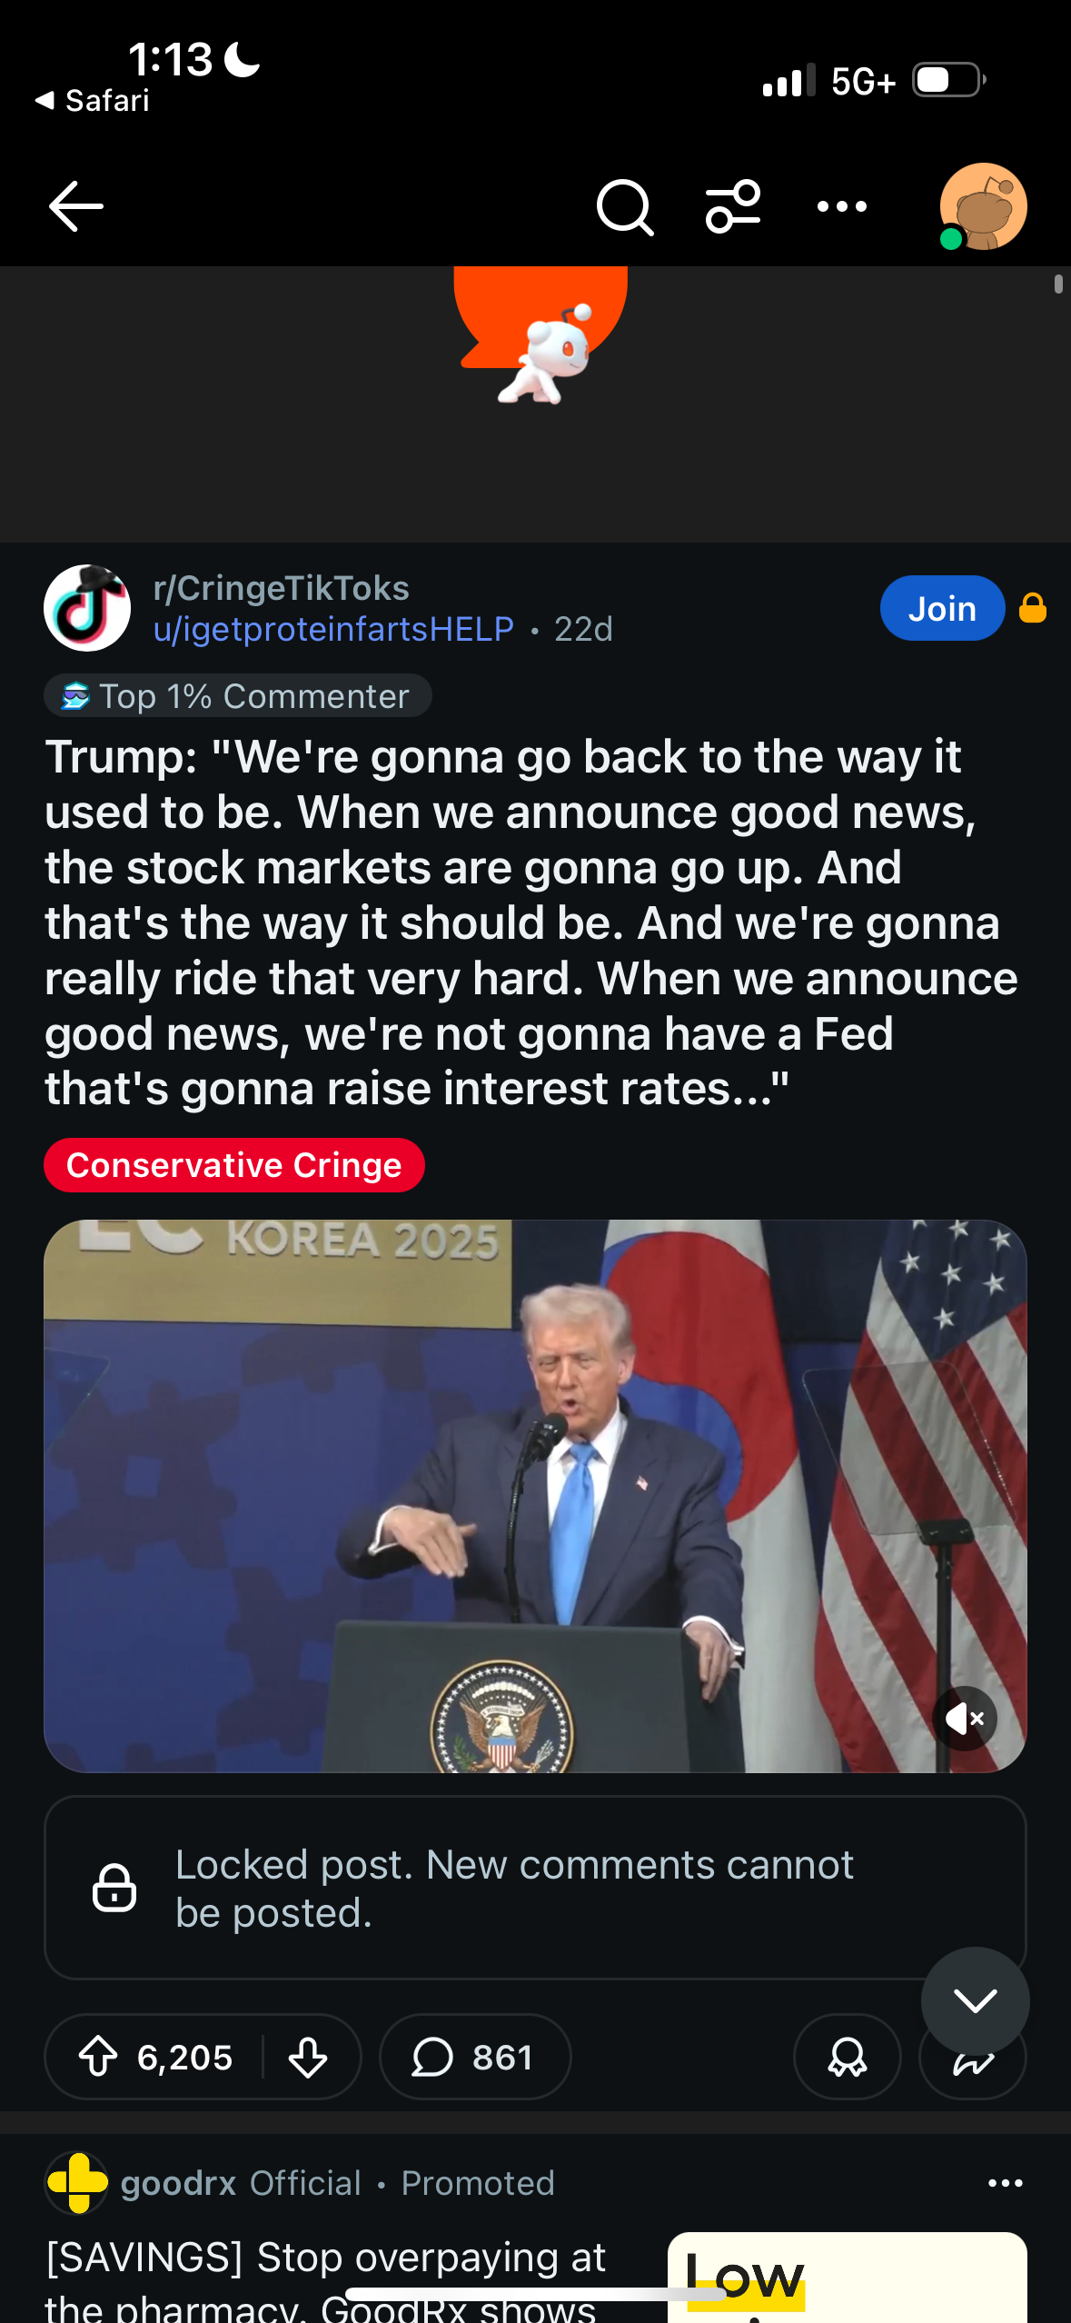This screenshot has height=2323, width=1071.
Task: Open feed filter sliders icon
Action: (733, 207)
